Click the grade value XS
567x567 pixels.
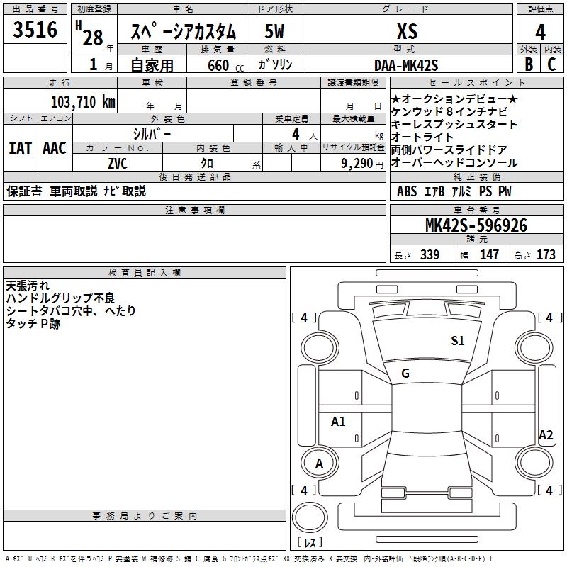click(407, 31)
